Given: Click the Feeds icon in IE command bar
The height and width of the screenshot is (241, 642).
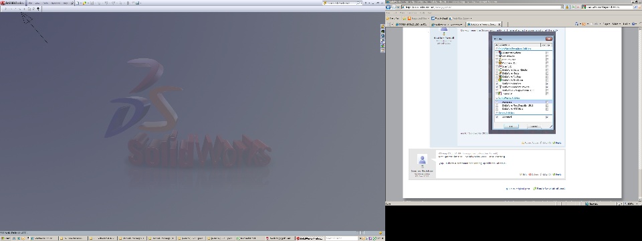Looking at the screenshot, I should tap(584, 24).
